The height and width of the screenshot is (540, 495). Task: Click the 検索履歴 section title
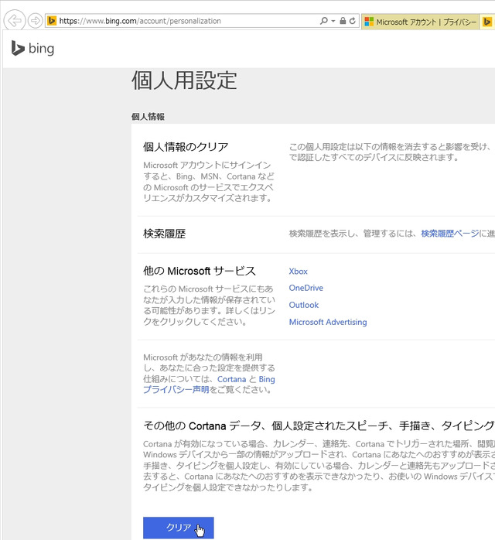pos(164,234)
